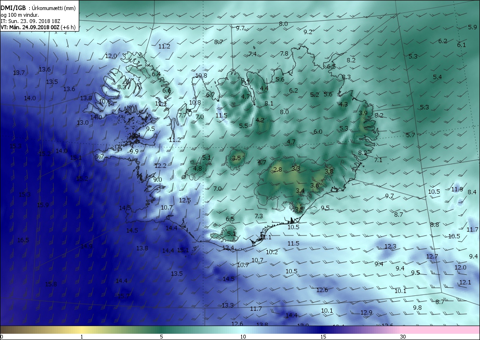Select the 12.5 value in southwest Iceland
Viewport: 480px width, 340px height.
point(185,200)
